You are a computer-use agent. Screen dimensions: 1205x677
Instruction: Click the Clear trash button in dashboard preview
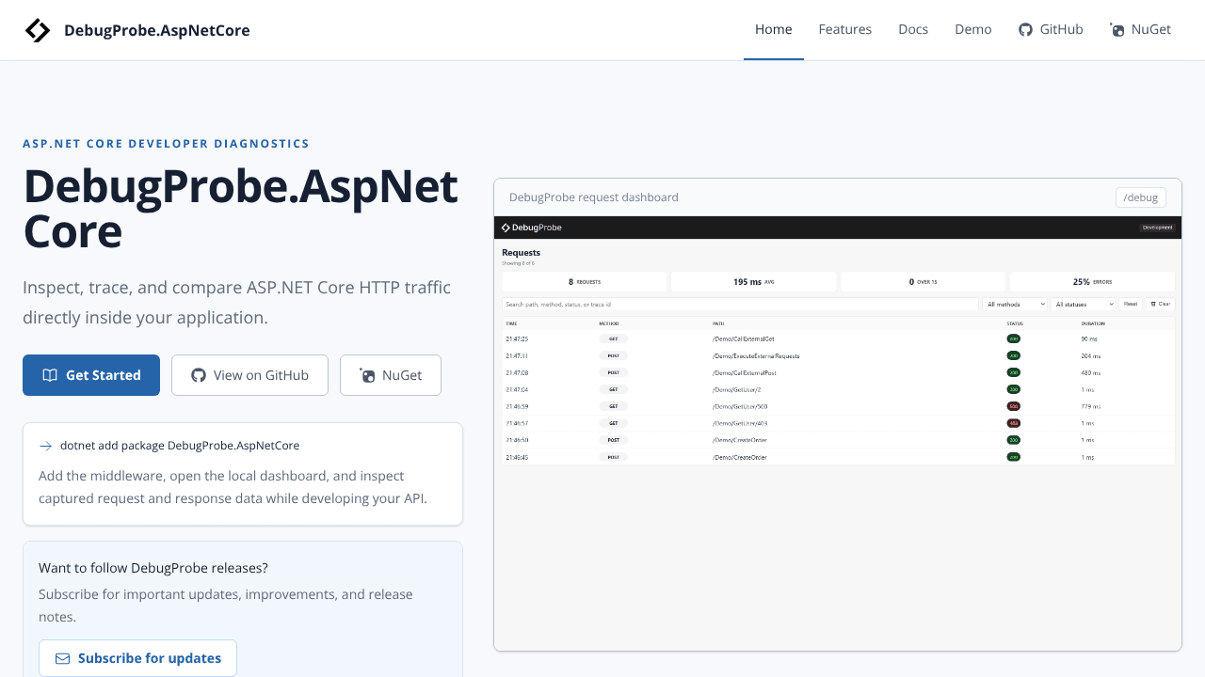coord(1160,304)
